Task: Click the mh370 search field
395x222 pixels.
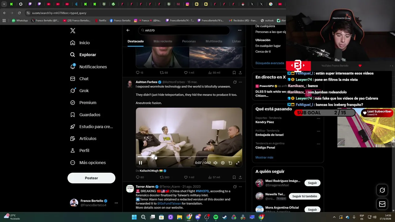Action: pos(184,30)
